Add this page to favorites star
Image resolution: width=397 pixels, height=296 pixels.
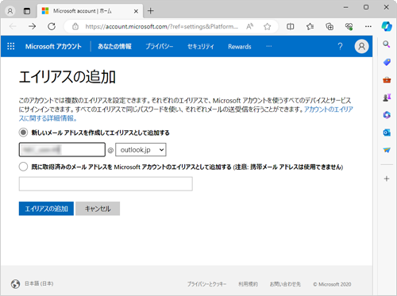[268, 26]
